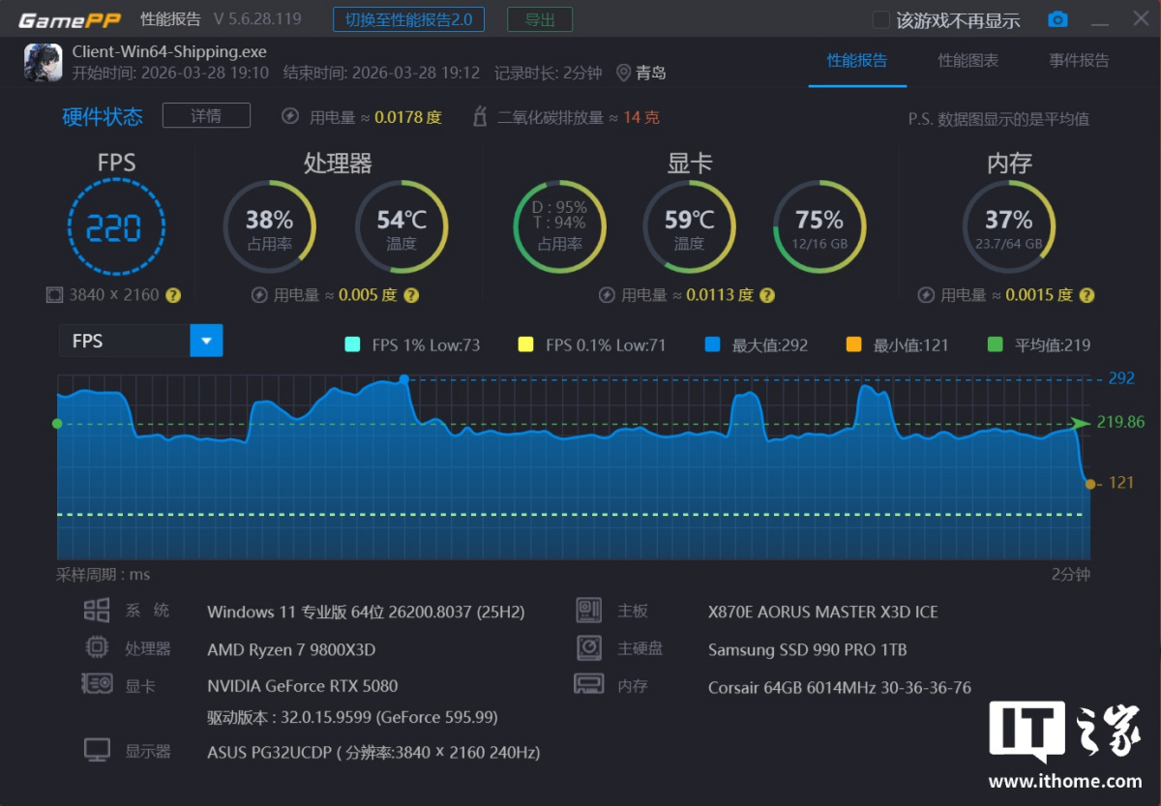Click the blue 最大值 legend color swatch
The height and width of the screenshot is (806, 1161).
[713, 344]
